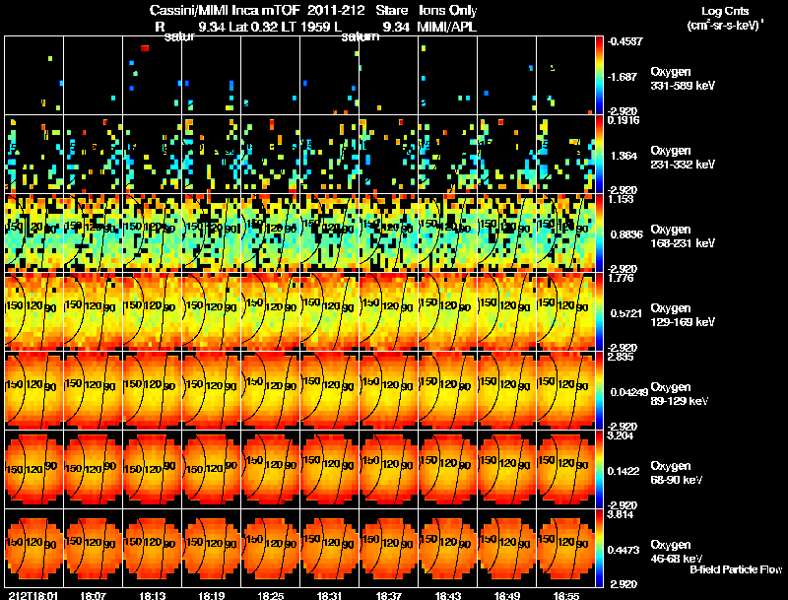Open the Oxygen 68-90 keV image at 18:55
Viewport: 788px width, 600px height.
point(565,469)
